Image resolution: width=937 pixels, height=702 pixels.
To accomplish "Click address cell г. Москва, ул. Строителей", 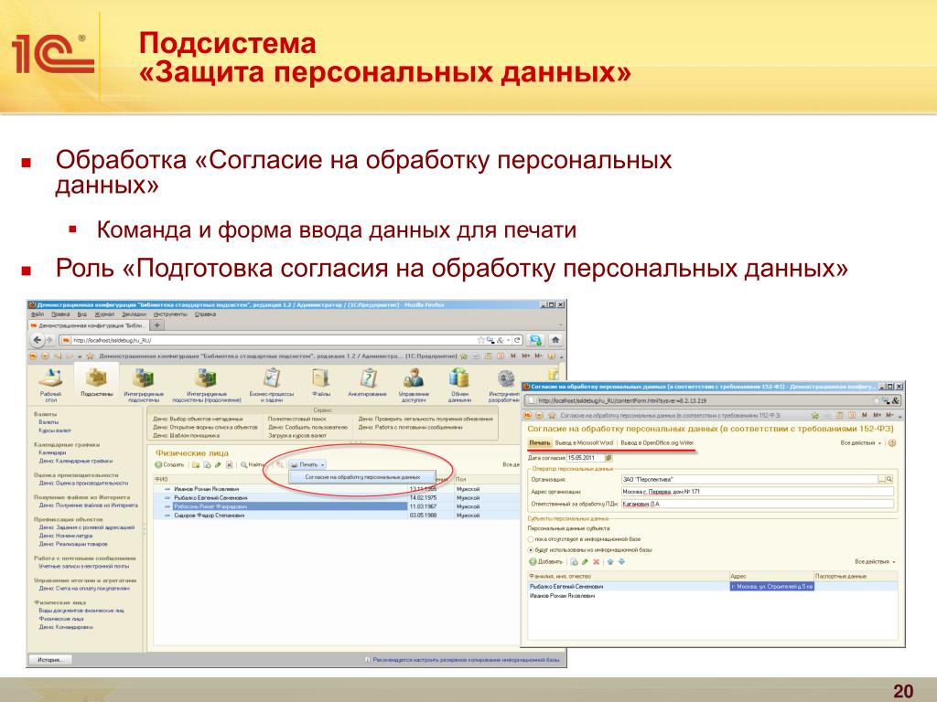I will pyautogui.click(x=771, y=586).
